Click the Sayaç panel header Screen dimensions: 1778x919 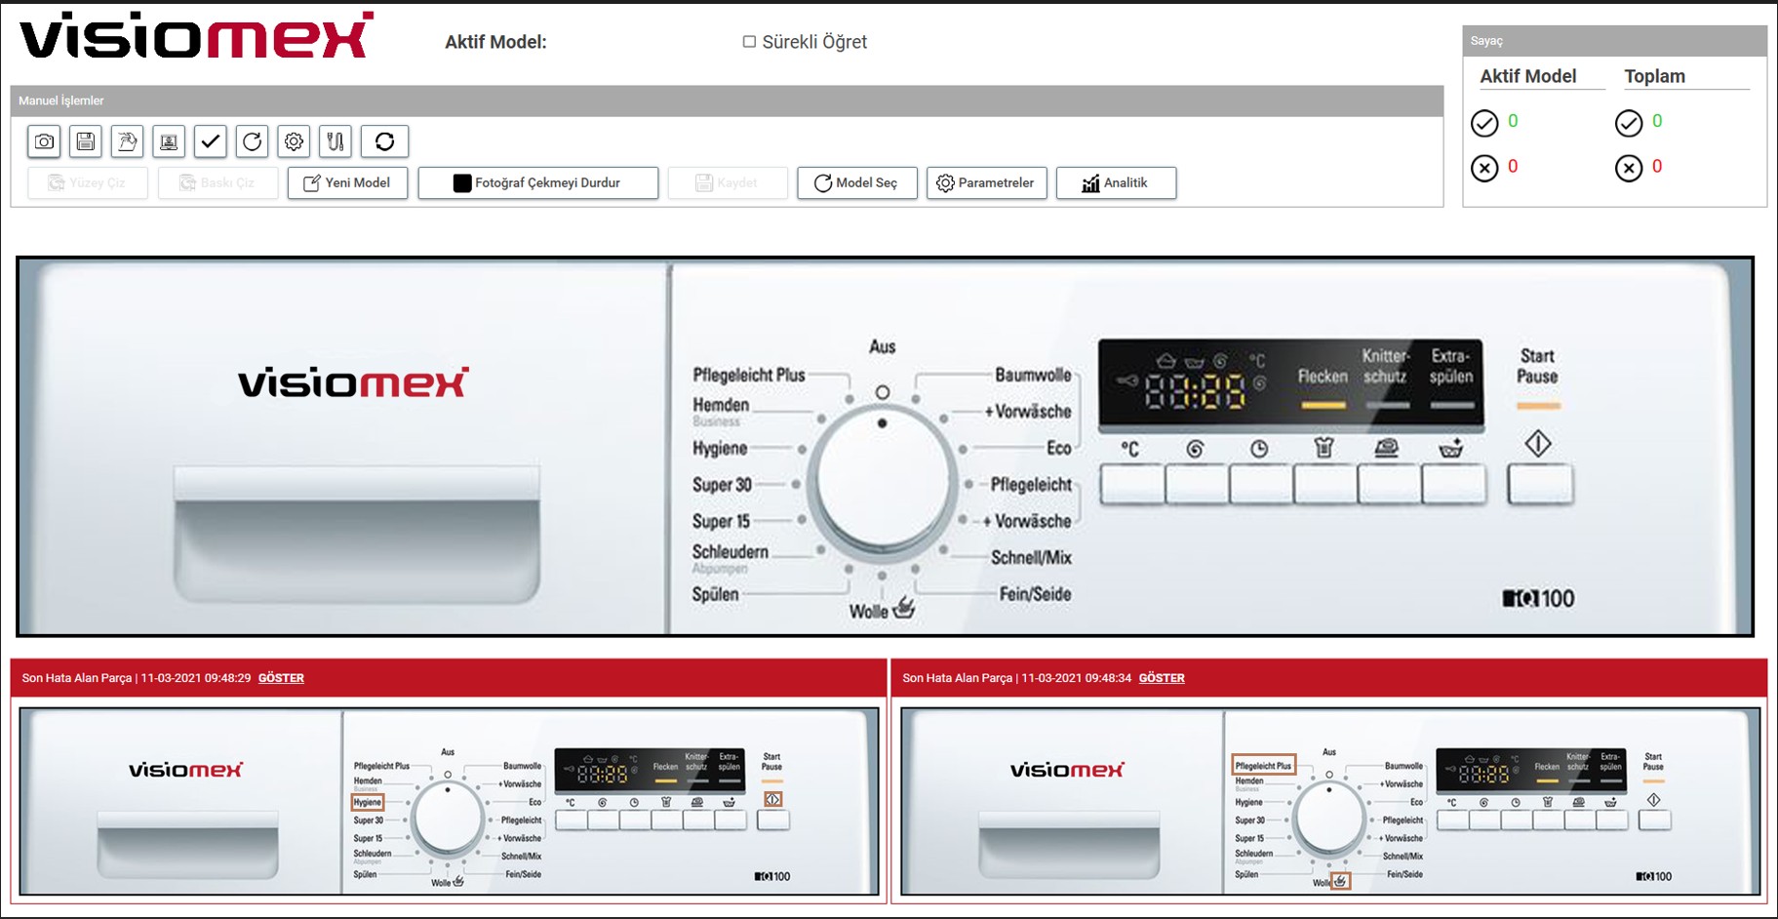click(1614, 41)
